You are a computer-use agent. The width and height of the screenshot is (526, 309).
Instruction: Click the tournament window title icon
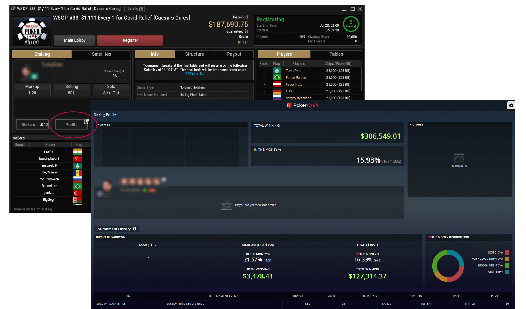click(13, 9)
